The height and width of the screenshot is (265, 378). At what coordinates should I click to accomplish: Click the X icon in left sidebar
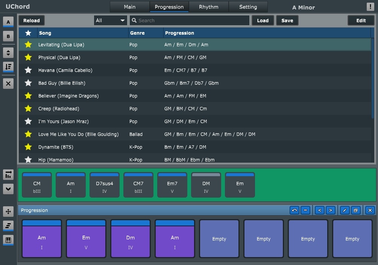(8, 84)
